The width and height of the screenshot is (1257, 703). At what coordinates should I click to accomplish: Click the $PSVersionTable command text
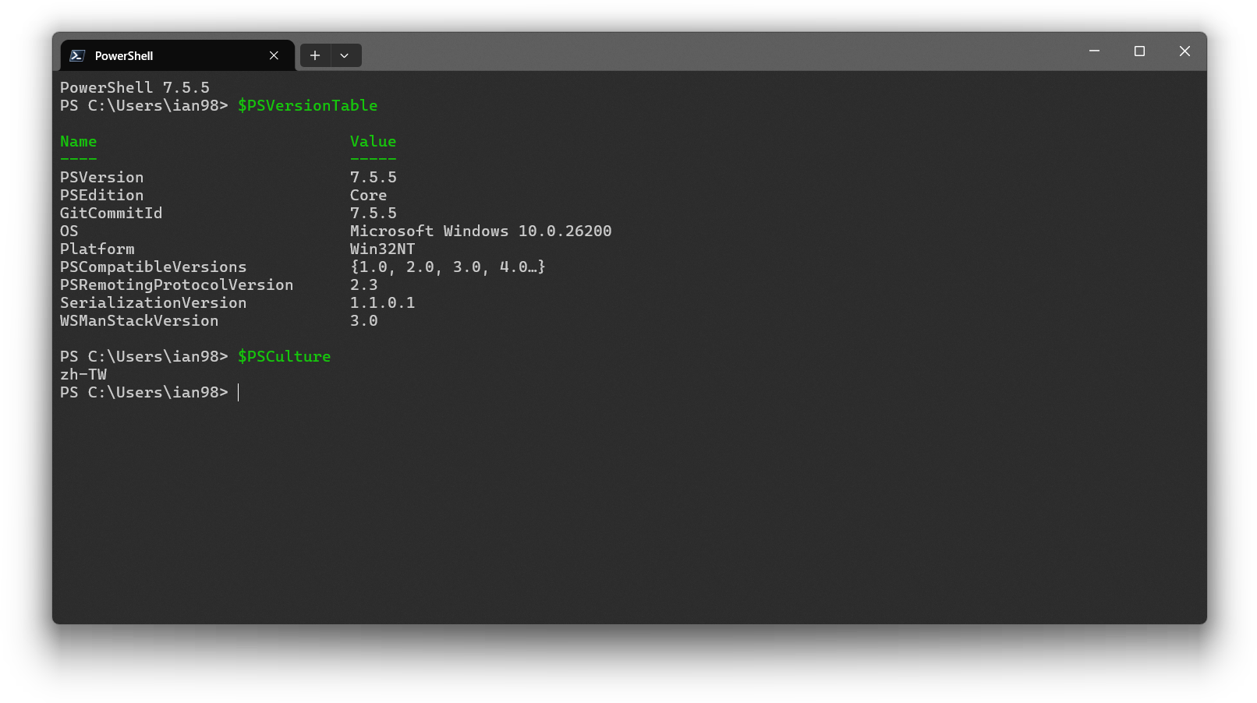307,105
